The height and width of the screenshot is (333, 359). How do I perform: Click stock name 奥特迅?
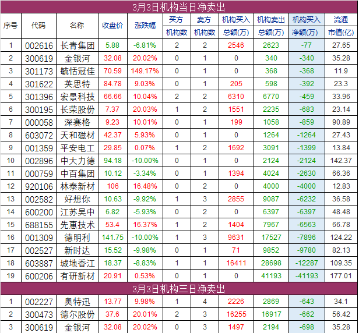(78, 302)
